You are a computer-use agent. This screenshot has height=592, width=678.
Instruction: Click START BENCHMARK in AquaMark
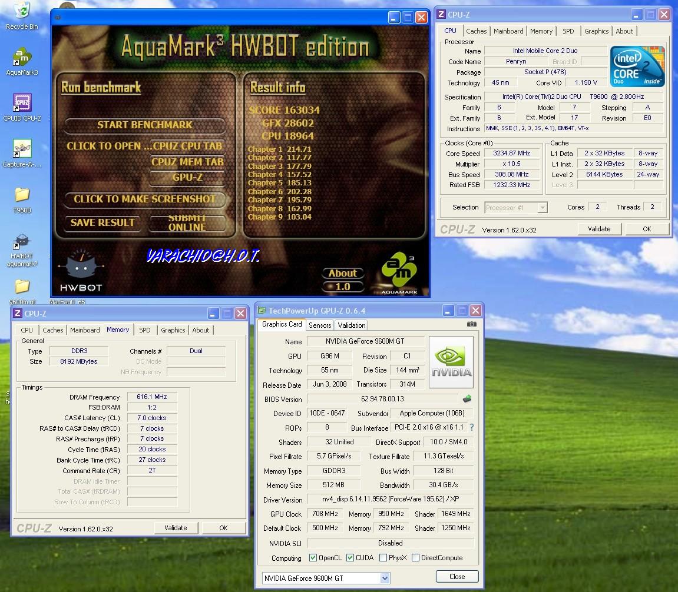[145, 125]
